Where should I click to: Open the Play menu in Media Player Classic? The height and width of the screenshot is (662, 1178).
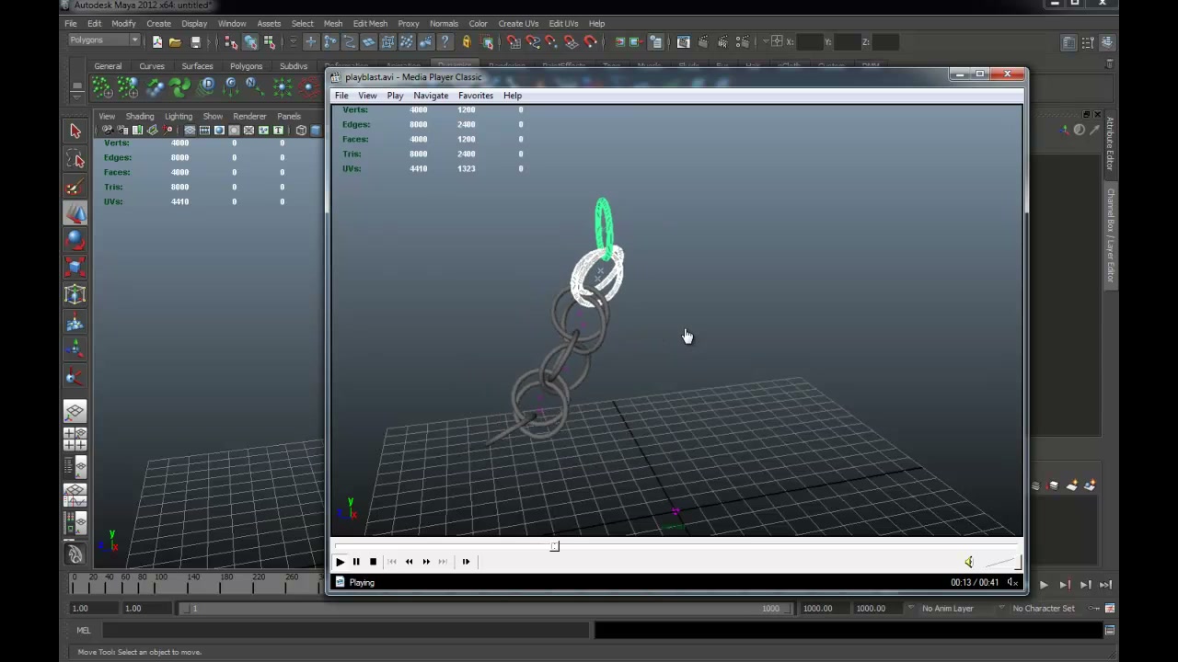pos(395,96)
